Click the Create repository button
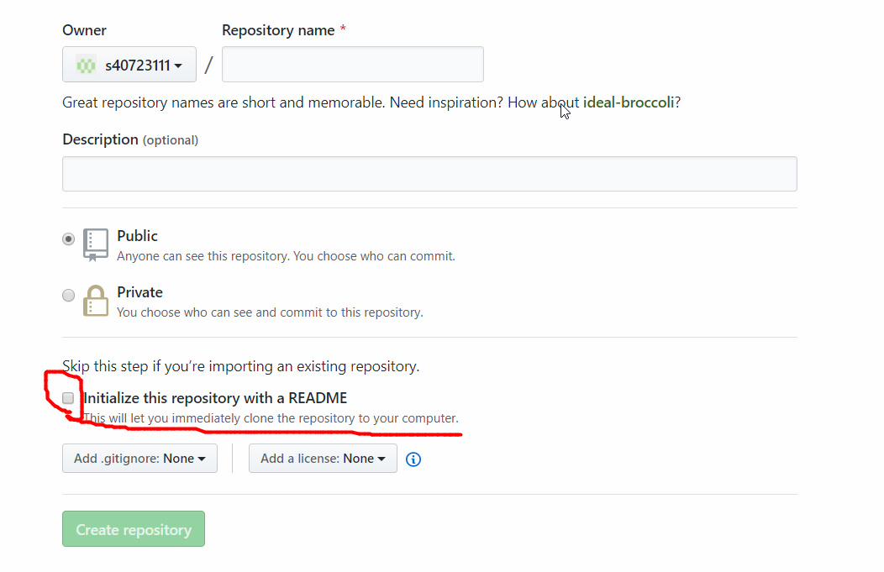Screen dimensions: 884x572 [134, 528]
